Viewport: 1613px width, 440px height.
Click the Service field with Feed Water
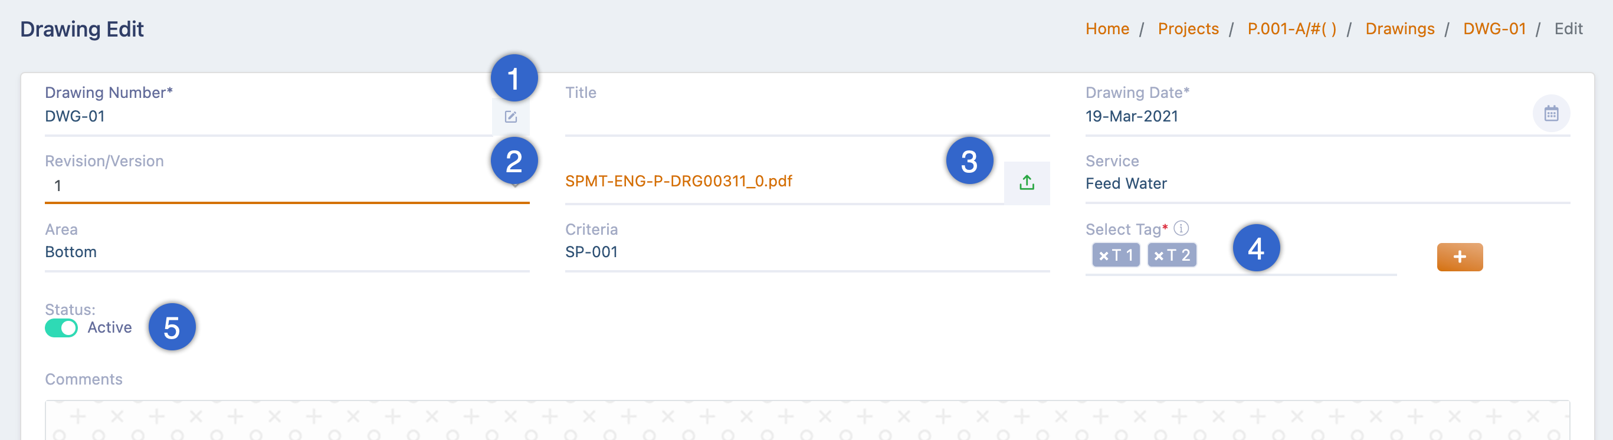(x=1327, y=183)
